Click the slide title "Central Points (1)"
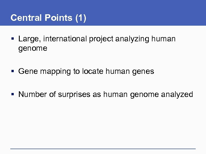The image size is (206, 154). click(48, 18)
